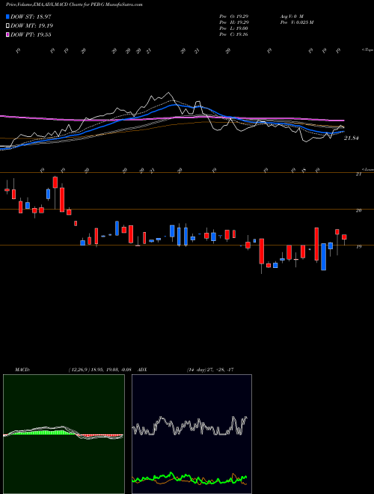Click the ADX '(14 day) 27, +28, -17' values
The height and width of the screenshot is (494, 374).
coord(210,370)
